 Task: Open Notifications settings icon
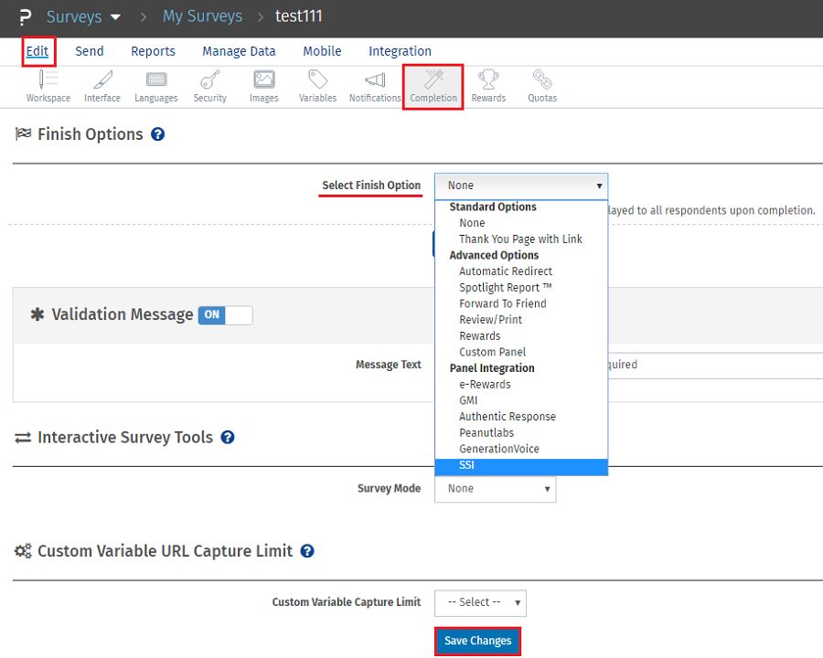(x=374, y=86)
